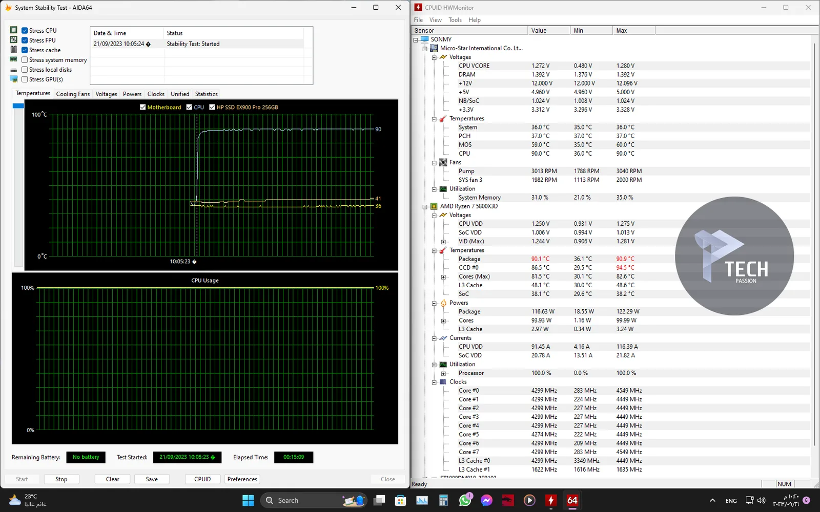This screenshot has height=512, width=820.
Task: Switch to the Cooling Fans tab
Action: [x=73, y=94]
